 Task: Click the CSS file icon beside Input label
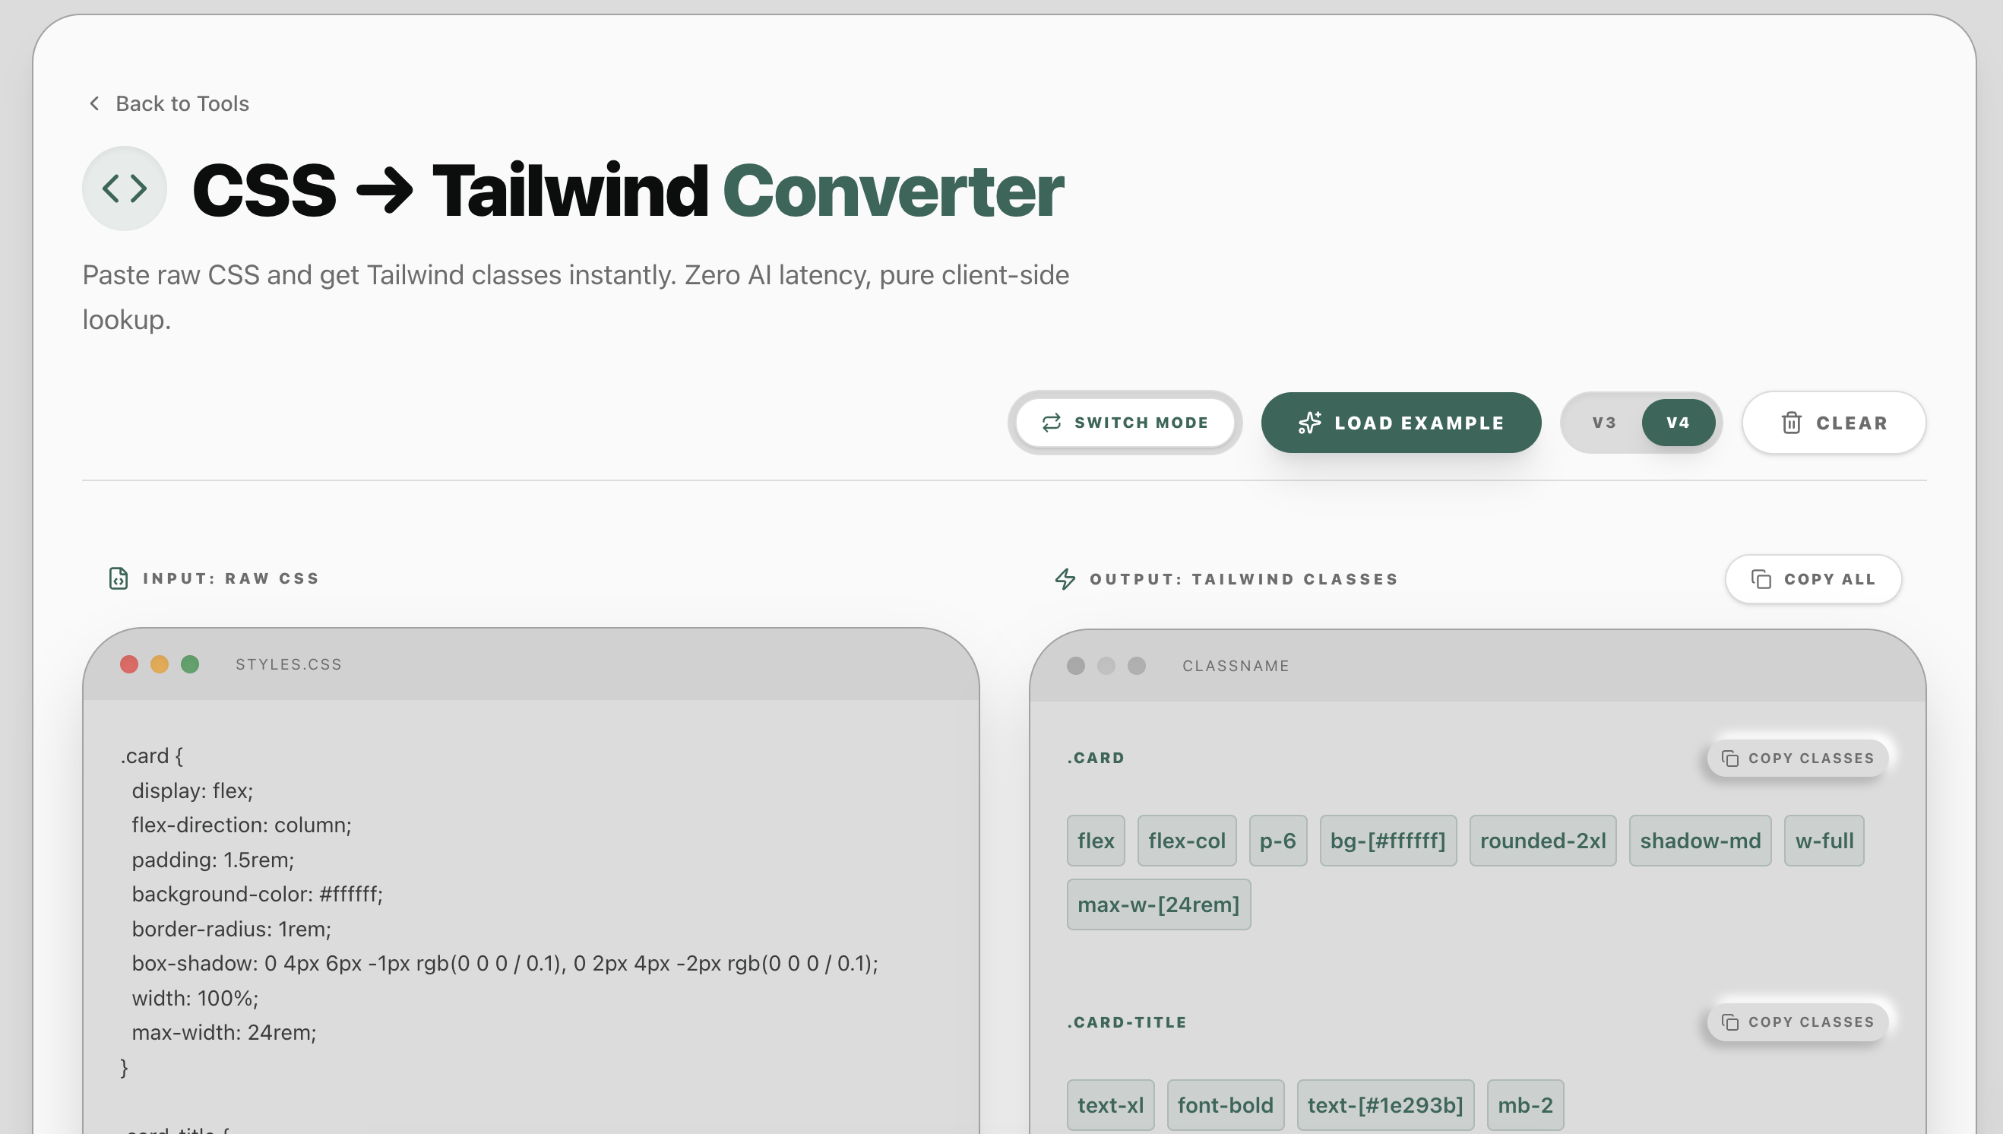pyautogui.click(x=119, y=578)
